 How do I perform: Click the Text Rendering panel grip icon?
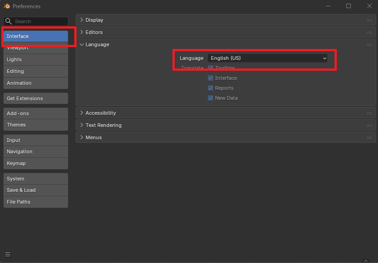coord(369,126)
